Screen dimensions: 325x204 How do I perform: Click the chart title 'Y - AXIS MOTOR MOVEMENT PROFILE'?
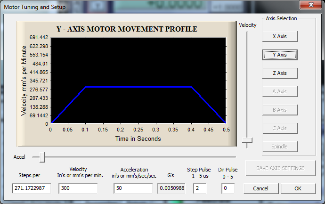tap(127, 29)
